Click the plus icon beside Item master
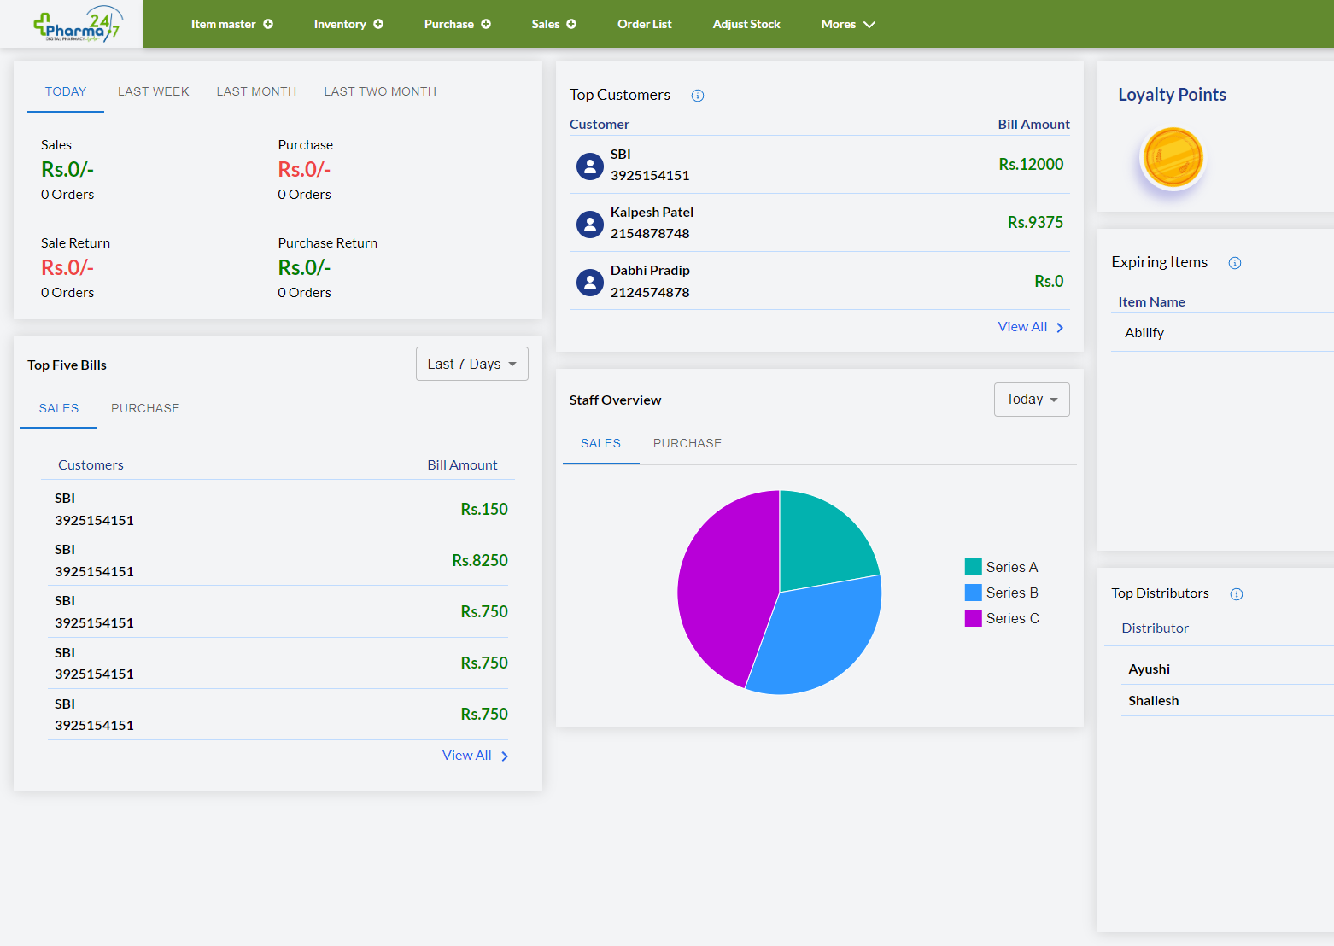Screen dimensions: 1334x946 [x=268, y=24]
